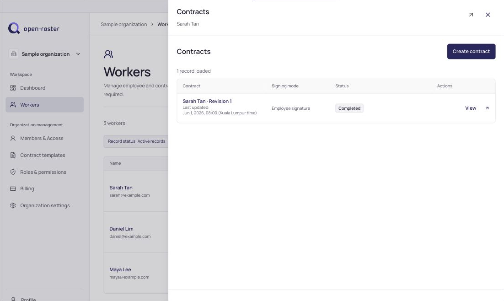Click the Workers page header icon
504x301 pixels.
point(109,54)
